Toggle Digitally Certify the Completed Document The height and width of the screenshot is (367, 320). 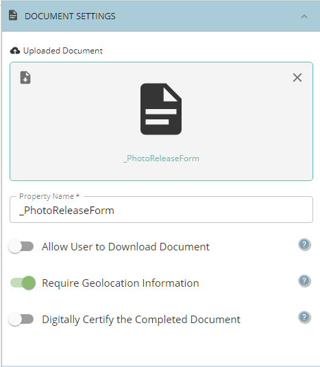click(x=21, y=319)
